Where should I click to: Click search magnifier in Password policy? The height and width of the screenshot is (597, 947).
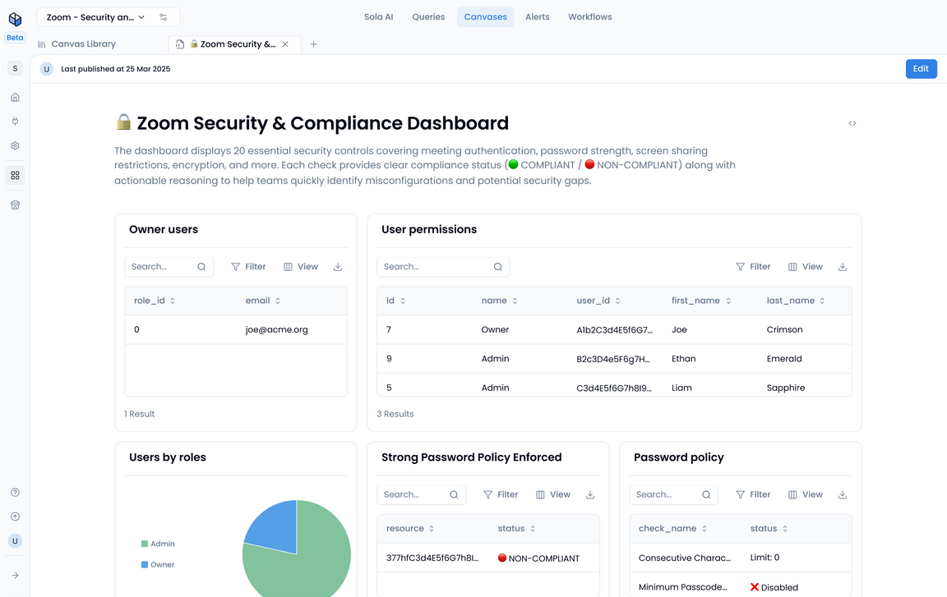[706, 494]
